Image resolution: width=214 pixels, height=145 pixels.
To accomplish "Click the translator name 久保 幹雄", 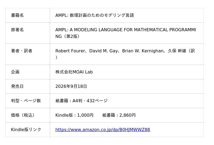I will pyautogui.click(x=177, y=51).
